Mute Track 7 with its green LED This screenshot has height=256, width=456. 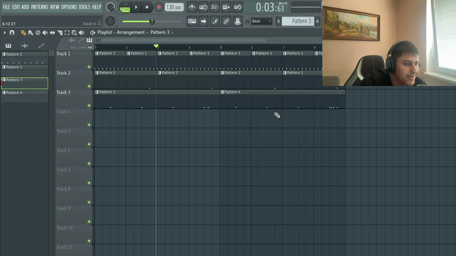[89, 183]
